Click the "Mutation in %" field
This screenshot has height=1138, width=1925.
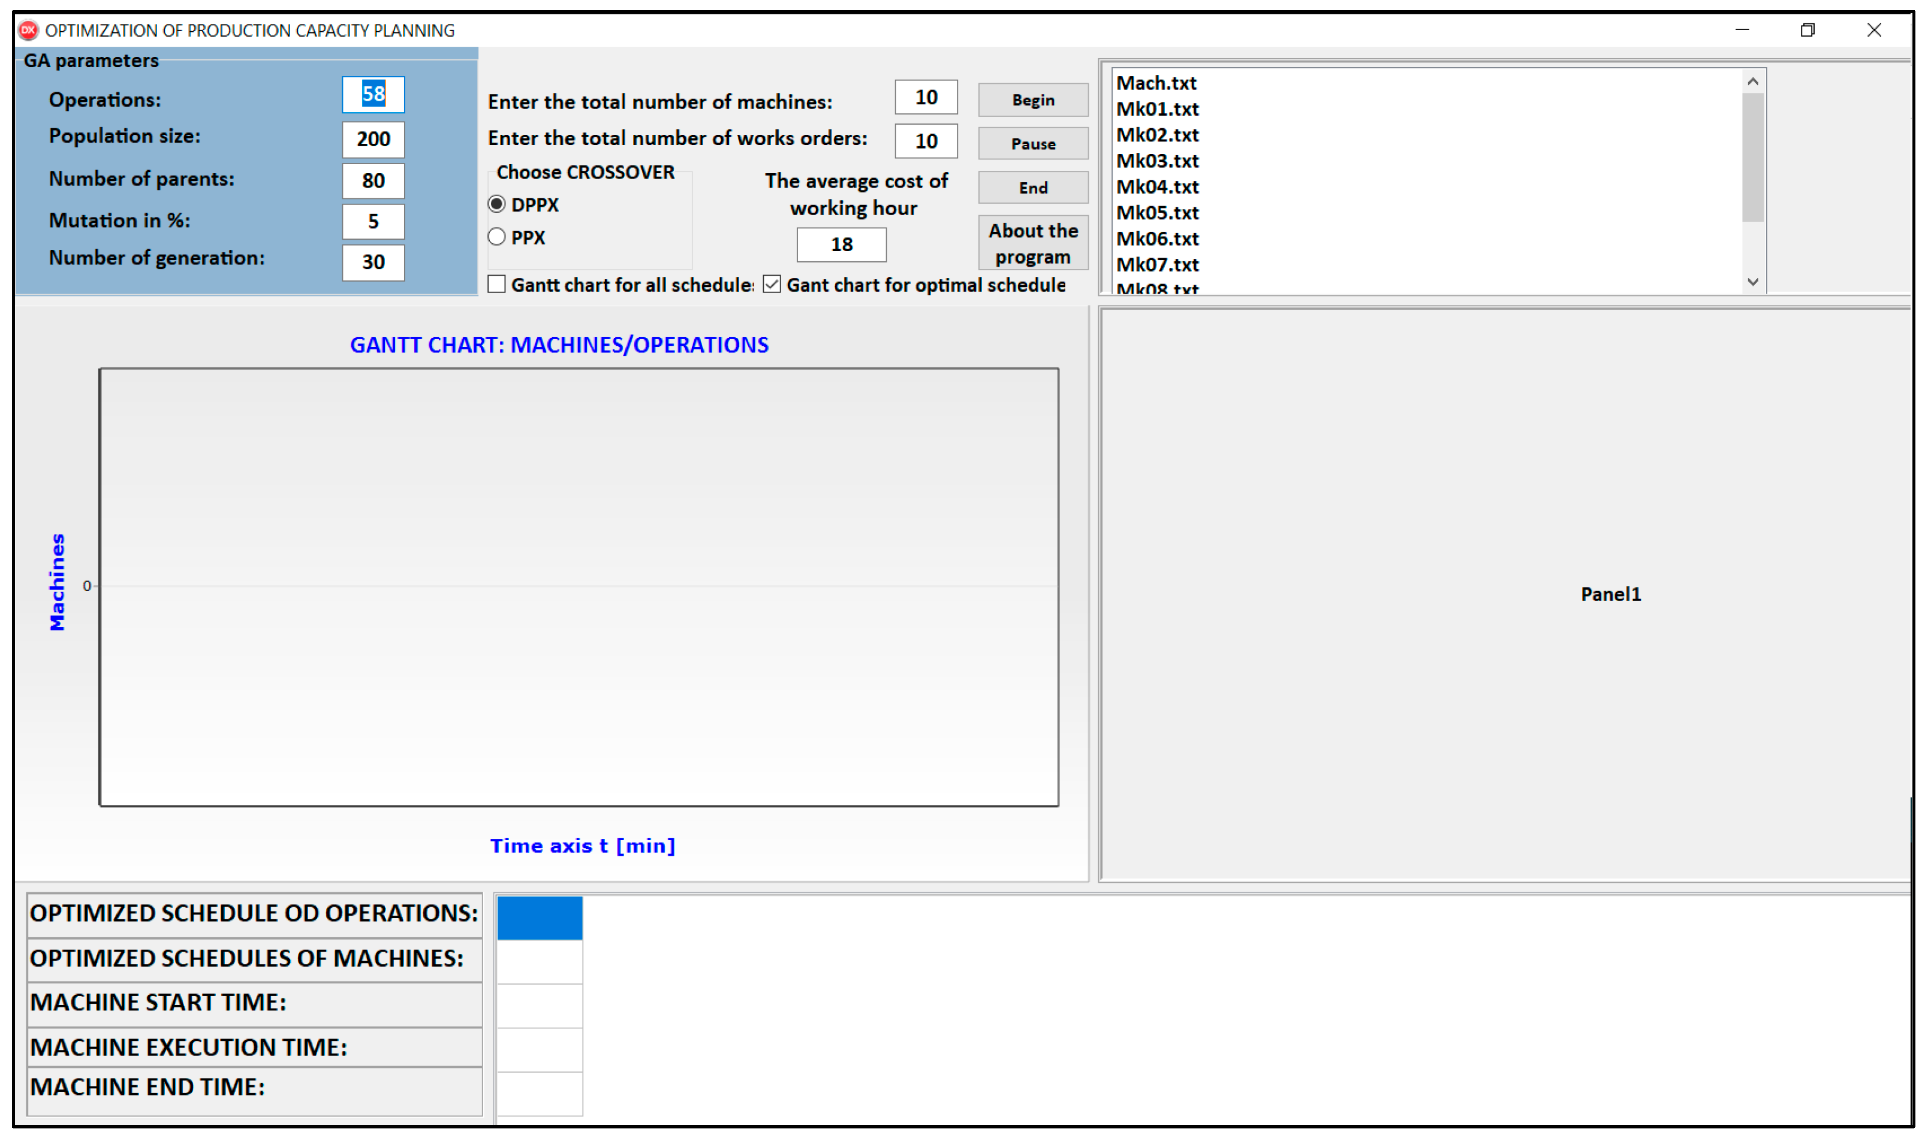click(x=373, y=221)
